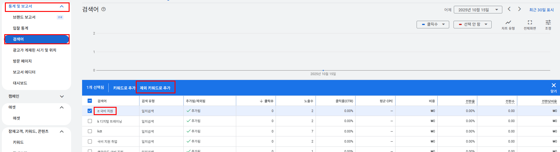Select the 'kdt' row checkbox
Viewport: 560px width, 152px height.
(x=90, y=131)
